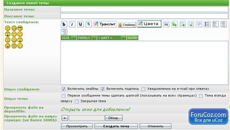Apply italic formatting with the i button
This screenshot has height=130, width=230.
pos(72,24)
